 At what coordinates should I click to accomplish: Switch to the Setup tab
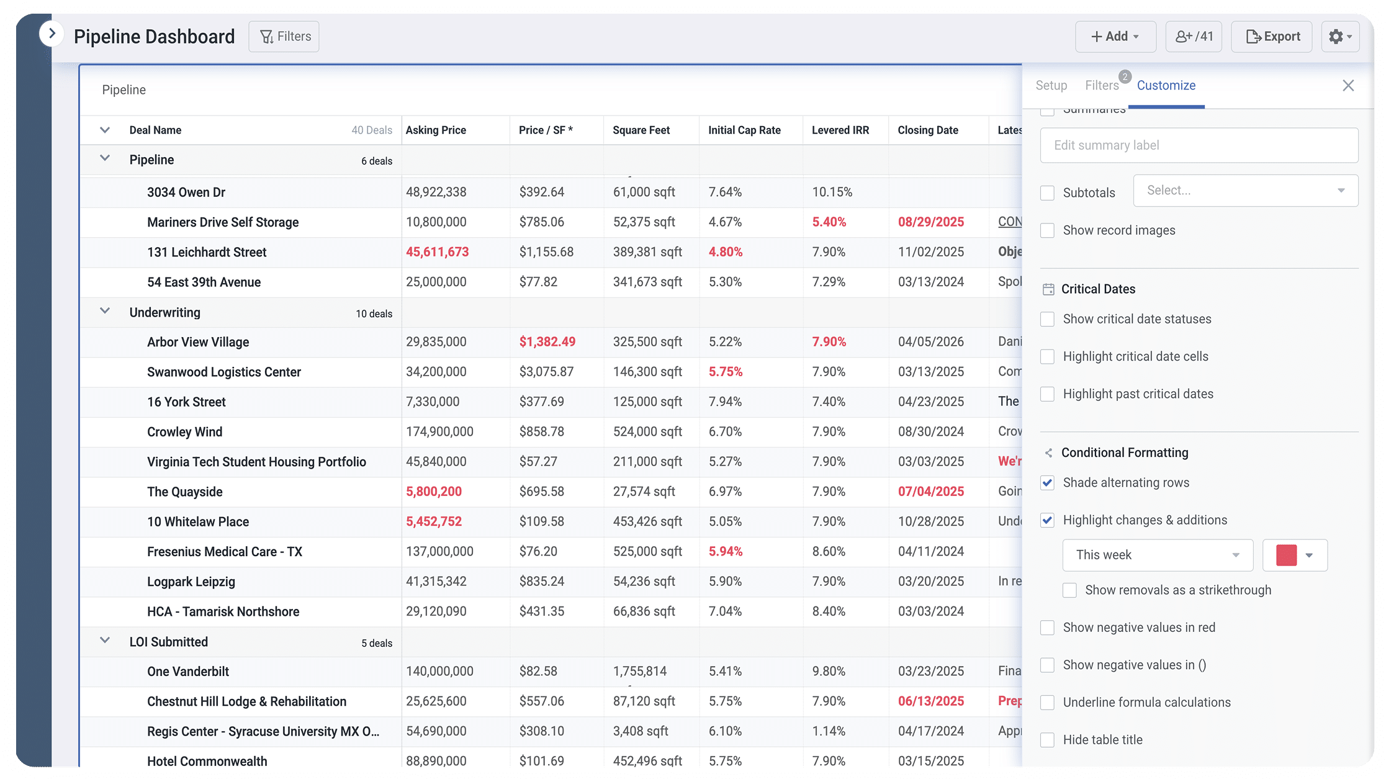coord(1051,86)
